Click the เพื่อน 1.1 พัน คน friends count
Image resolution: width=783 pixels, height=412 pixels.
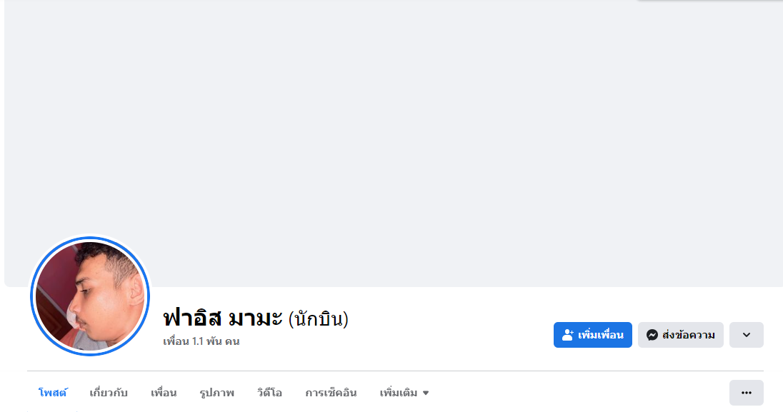201,341
